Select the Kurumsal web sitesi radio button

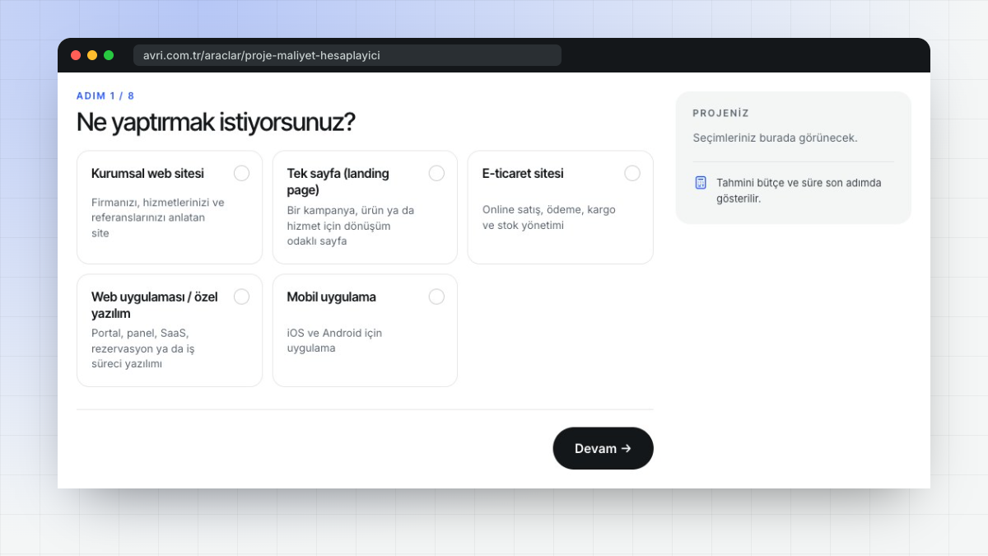(241, 173)
